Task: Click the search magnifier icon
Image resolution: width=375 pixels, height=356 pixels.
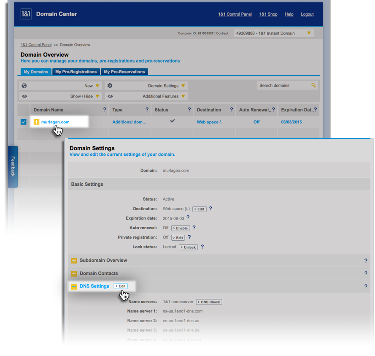Action: 313,85
